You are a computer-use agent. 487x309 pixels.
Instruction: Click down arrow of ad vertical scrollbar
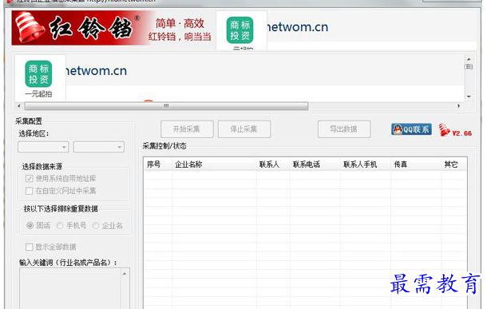pos(469,97)
